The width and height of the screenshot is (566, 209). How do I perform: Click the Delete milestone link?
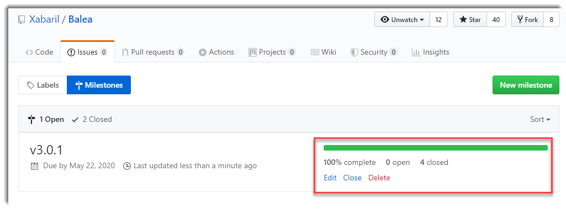[x=379, y=178]
